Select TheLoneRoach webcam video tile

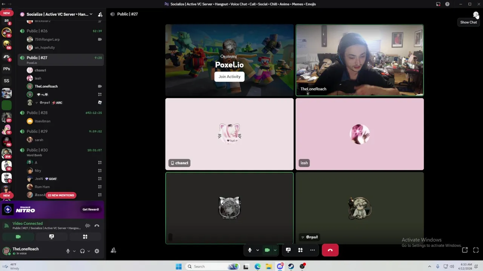tap(360, 60)
